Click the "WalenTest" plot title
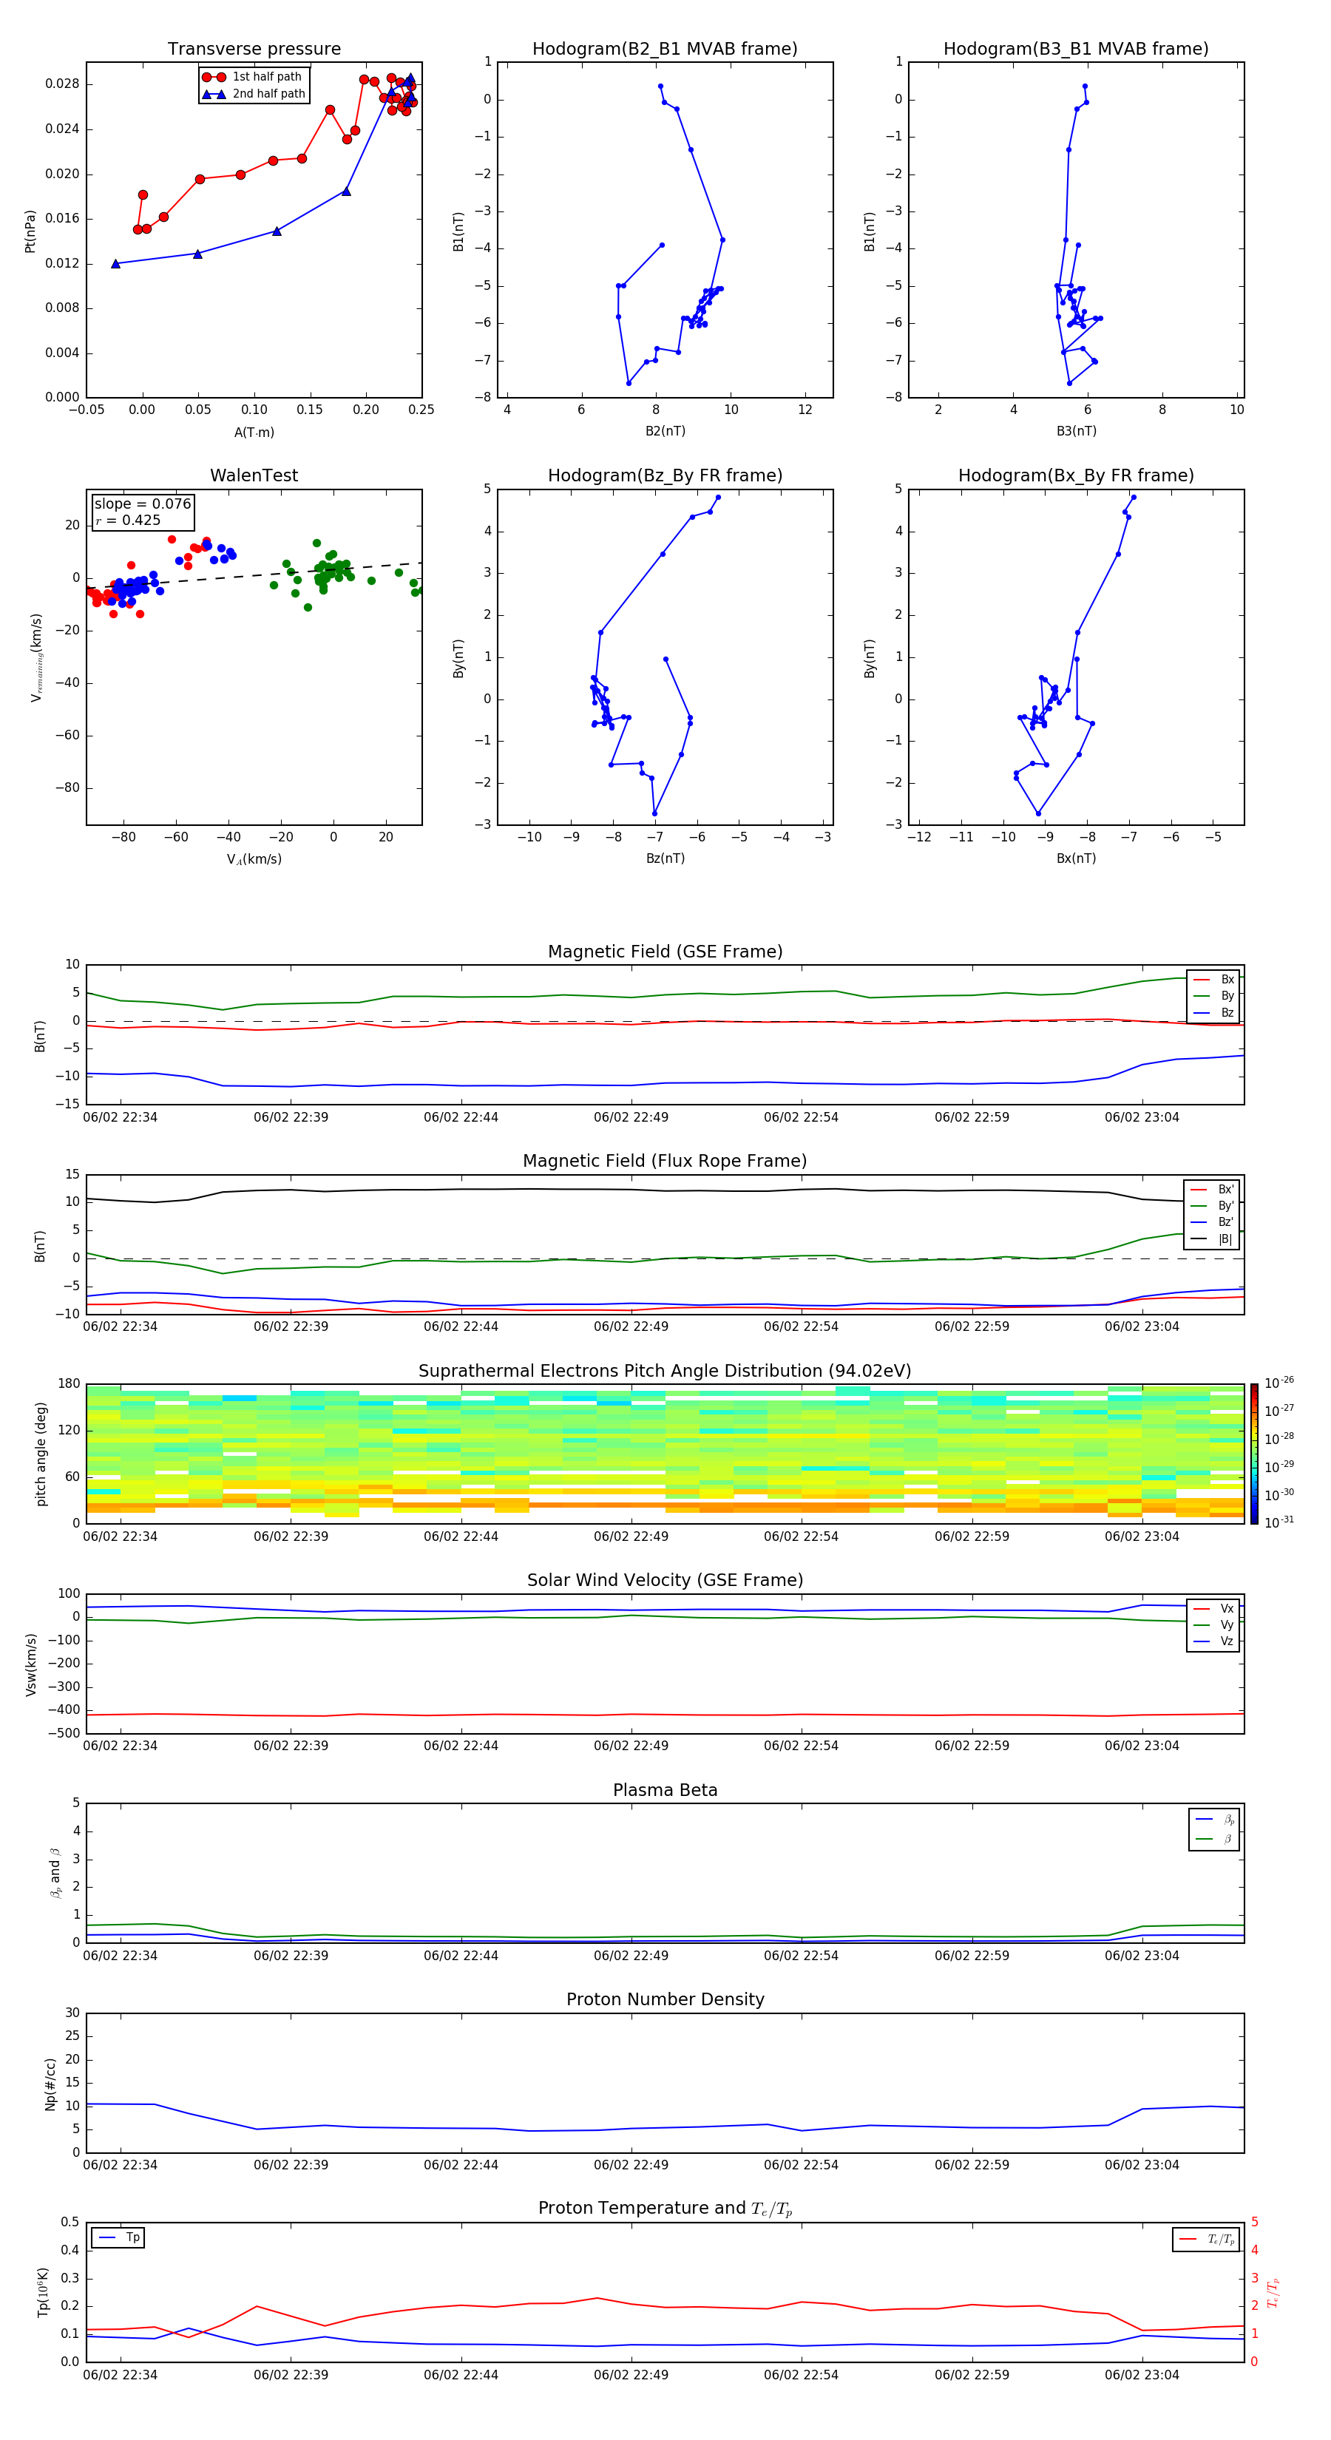This screenshot has height=2440, width=1331. [x=254, y=475]
